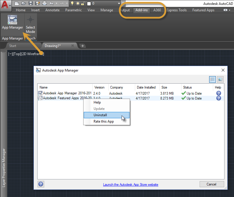Screen dimensions: 234x197
Task: Click the [-] viewport controls label
Action: (11, 54)
